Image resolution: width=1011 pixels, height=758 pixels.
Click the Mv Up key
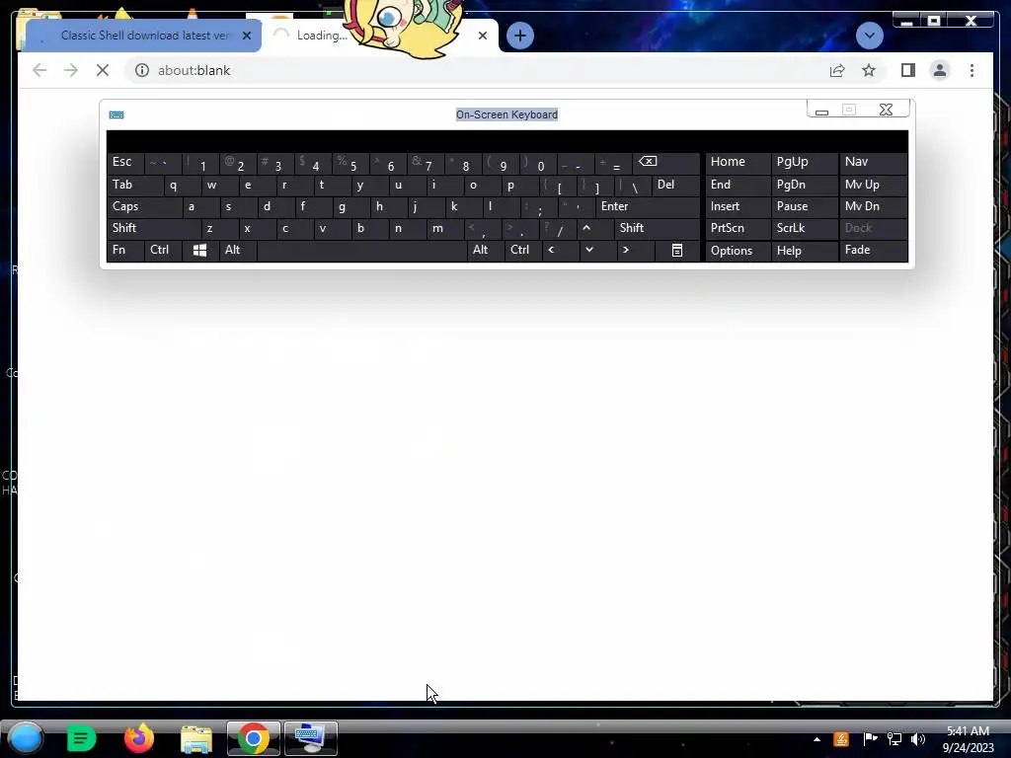point(874,185)
